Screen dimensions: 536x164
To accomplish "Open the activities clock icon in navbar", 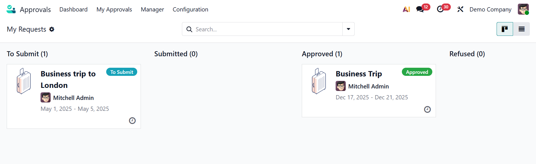I will (440, 9).
